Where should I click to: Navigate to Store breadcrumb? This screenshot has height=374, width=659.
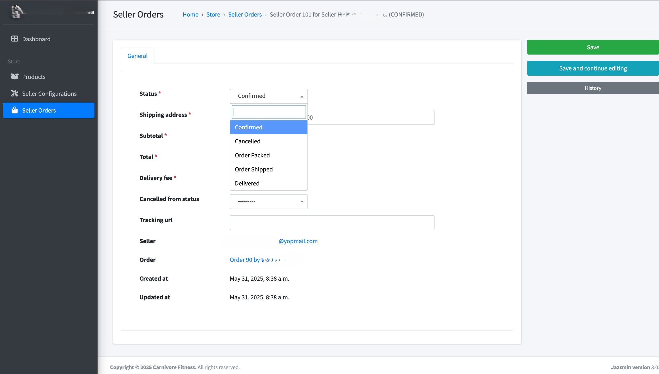click(x=213, y=14)
